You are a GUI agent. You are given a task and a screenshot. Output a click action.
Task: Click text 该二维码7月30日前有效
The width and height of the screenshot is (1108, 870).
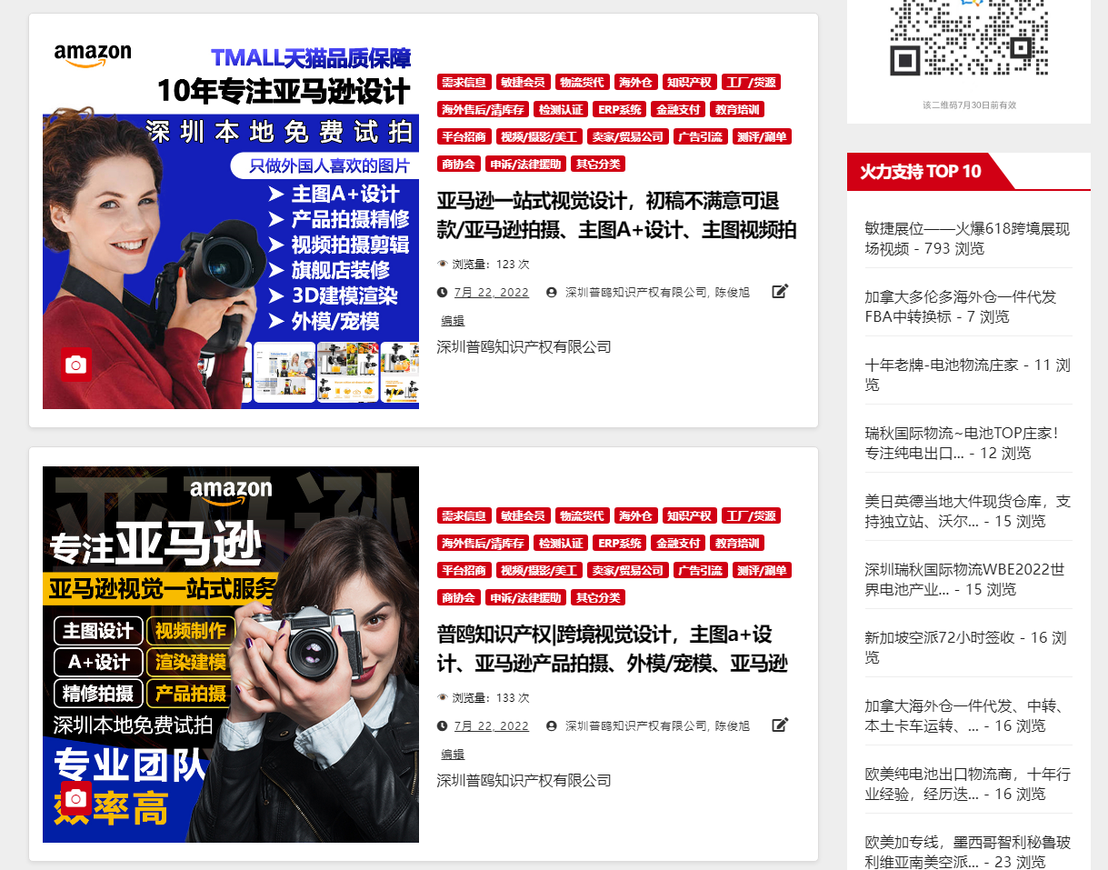pos(969,105)
